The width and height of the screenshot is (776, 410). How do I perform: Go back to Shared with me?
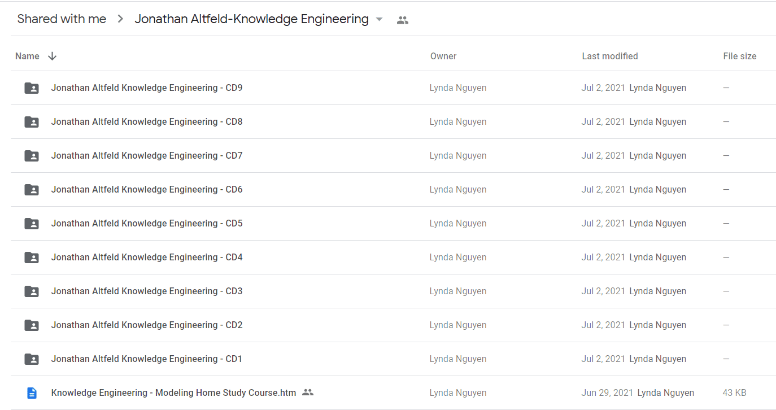62,19
